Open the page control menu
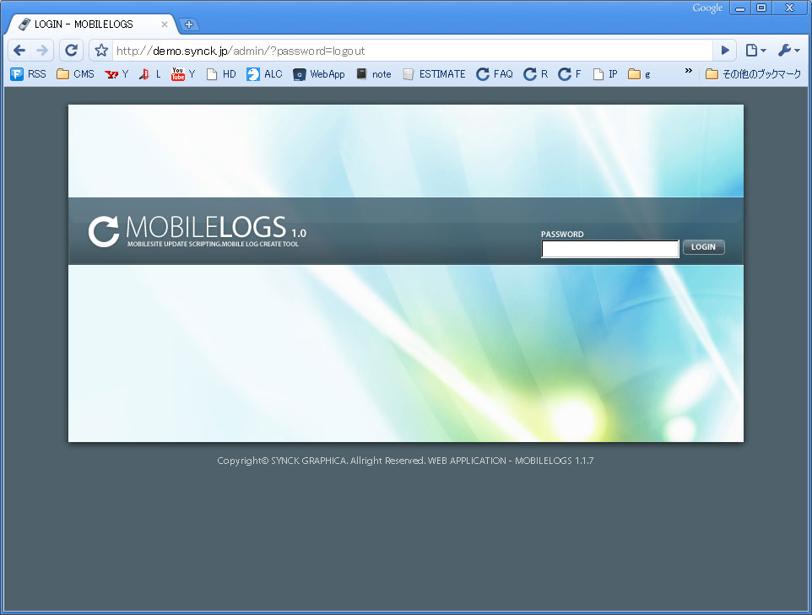 [755, 51]
